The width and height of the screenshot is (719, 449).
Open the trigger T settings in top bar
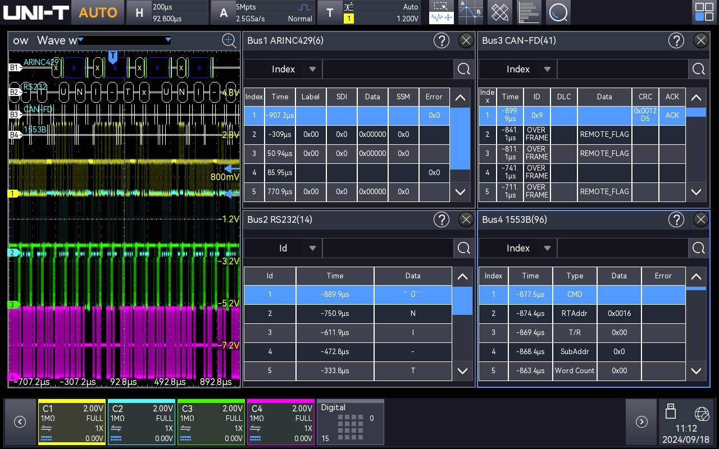click(330, 12)
